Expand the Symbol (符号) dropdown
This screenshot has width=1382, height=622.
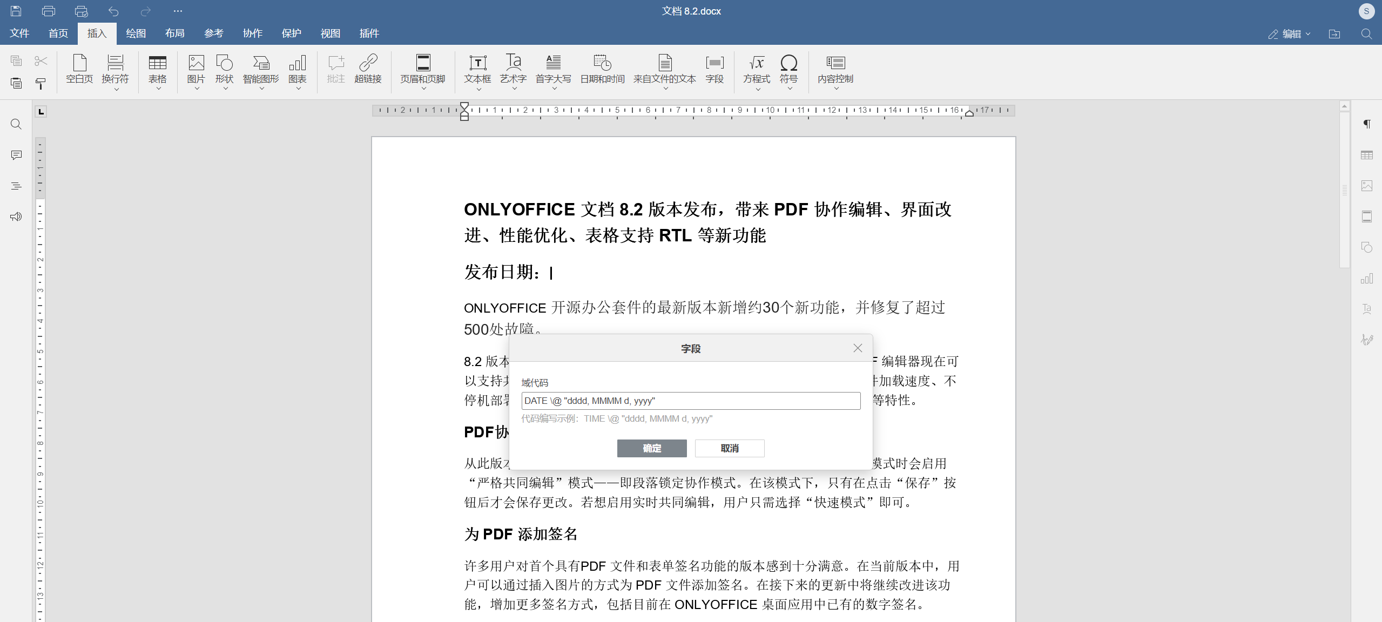789,88
